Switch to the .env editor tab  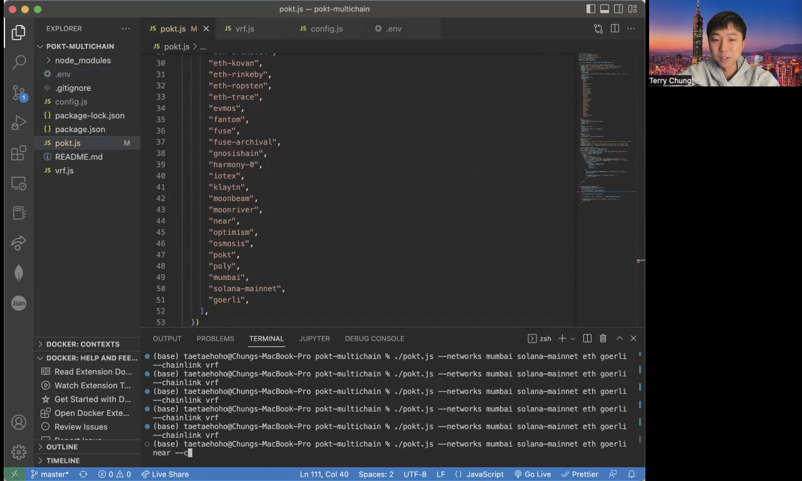click(x=393, y=29)
